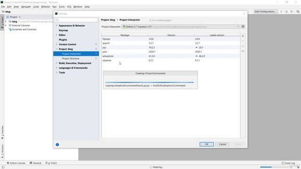This screenshot has height=169, width=301.
Task: Open the Window menu
Action: coord(78,7)
